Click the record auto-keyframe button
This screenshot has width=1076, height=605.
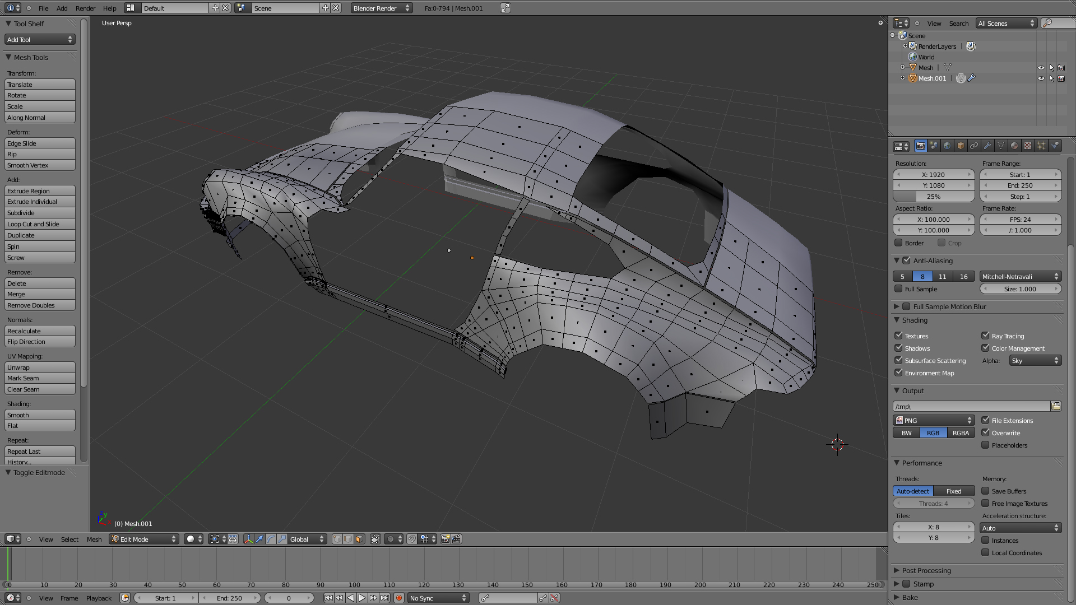[x=399, y=598]
